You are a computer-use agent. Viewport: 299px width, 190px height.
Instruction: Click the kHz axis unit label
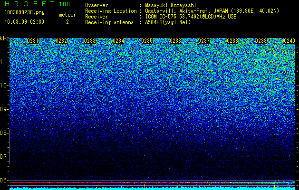[4, 38]
